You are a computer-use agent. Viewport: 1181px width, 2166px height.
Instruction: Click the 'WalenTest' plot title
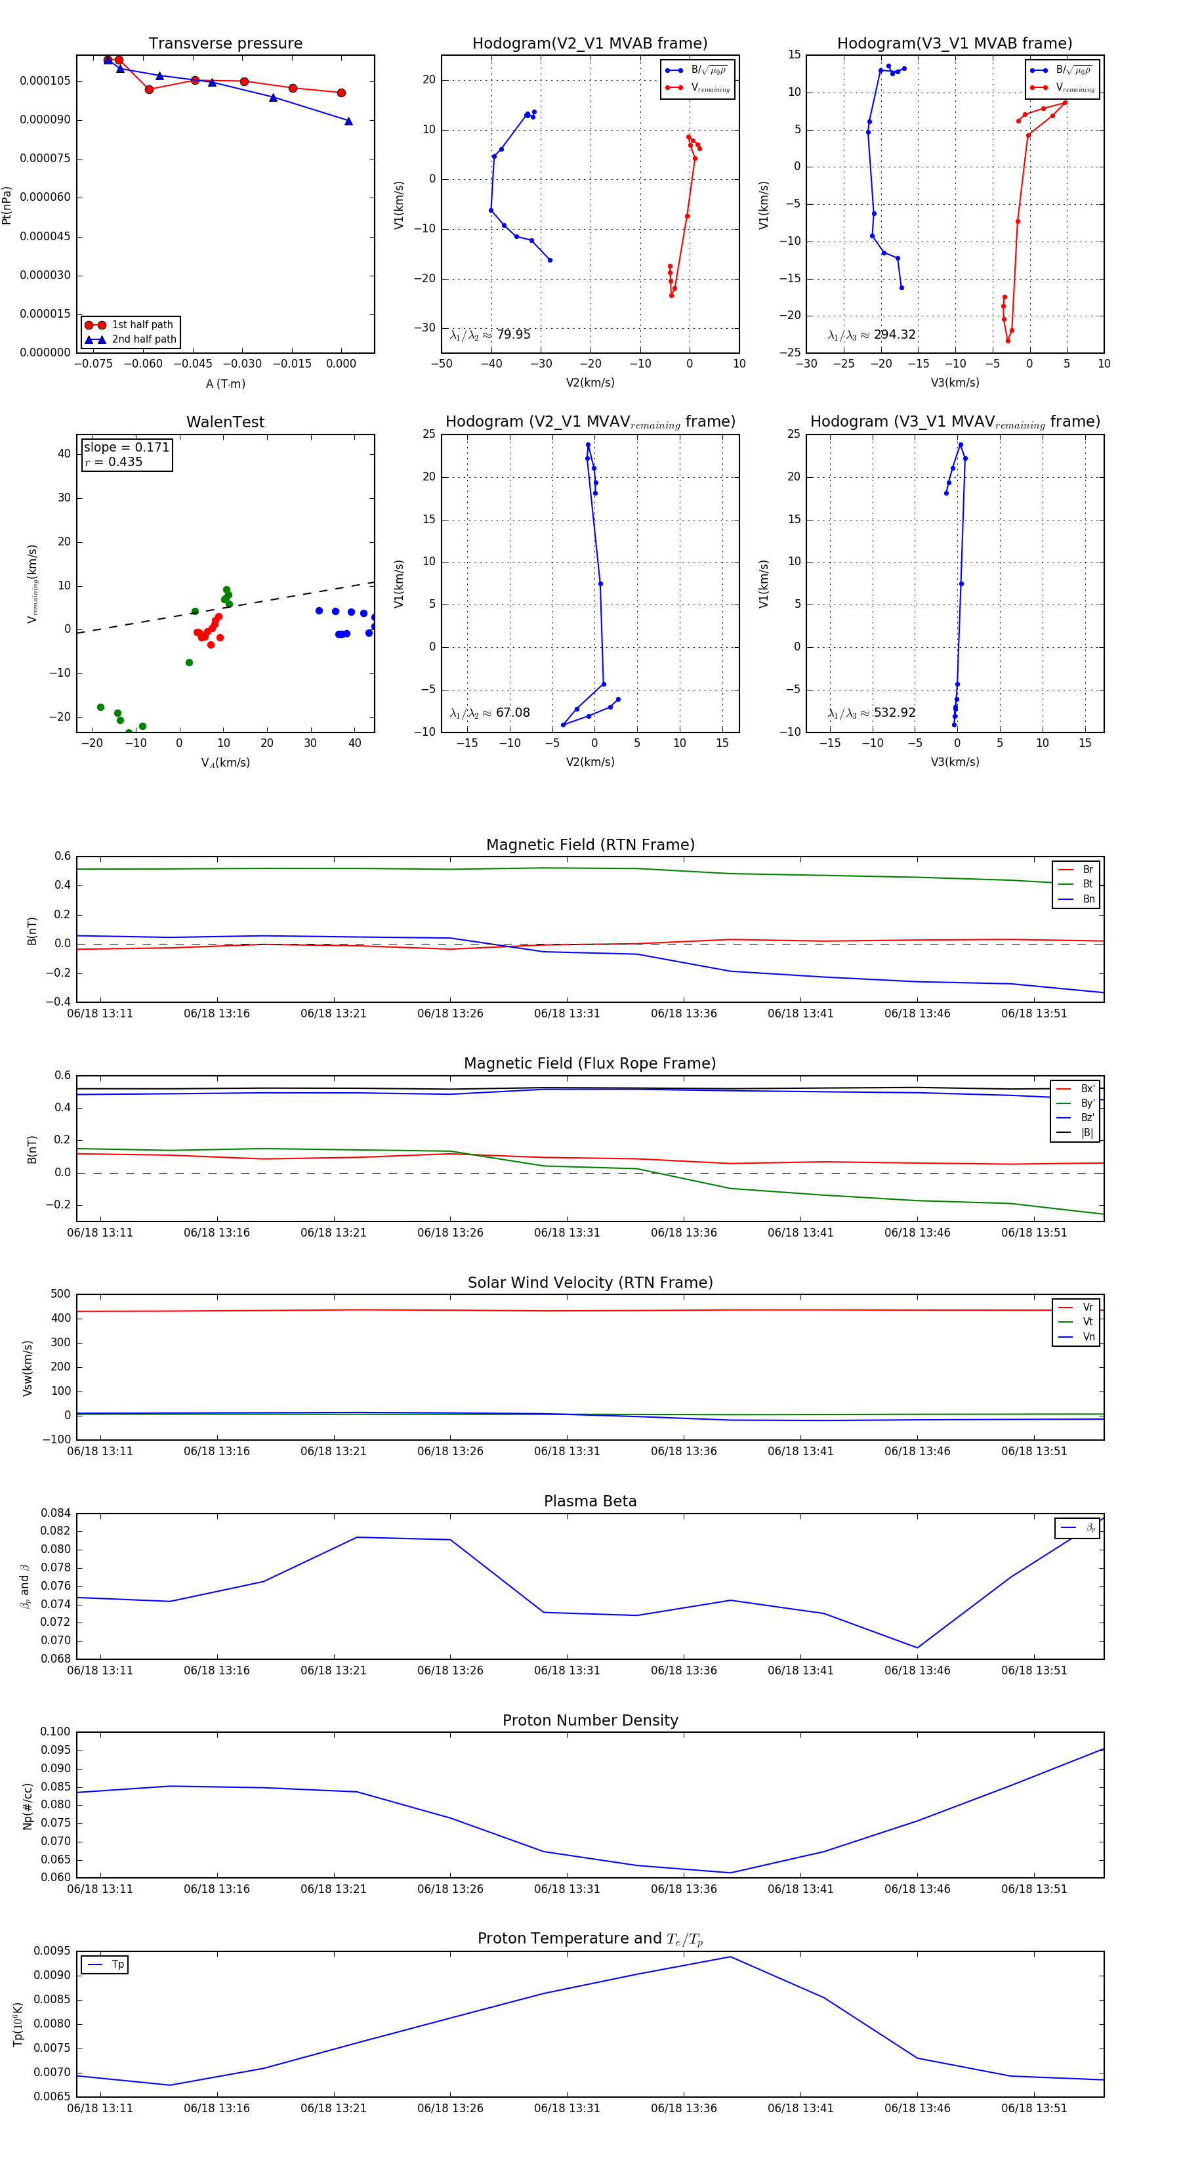tap(225, 422)
